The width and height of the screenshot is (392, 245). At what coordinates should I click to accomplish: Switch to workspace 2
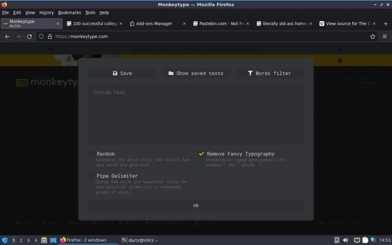[x=21, y=240]
